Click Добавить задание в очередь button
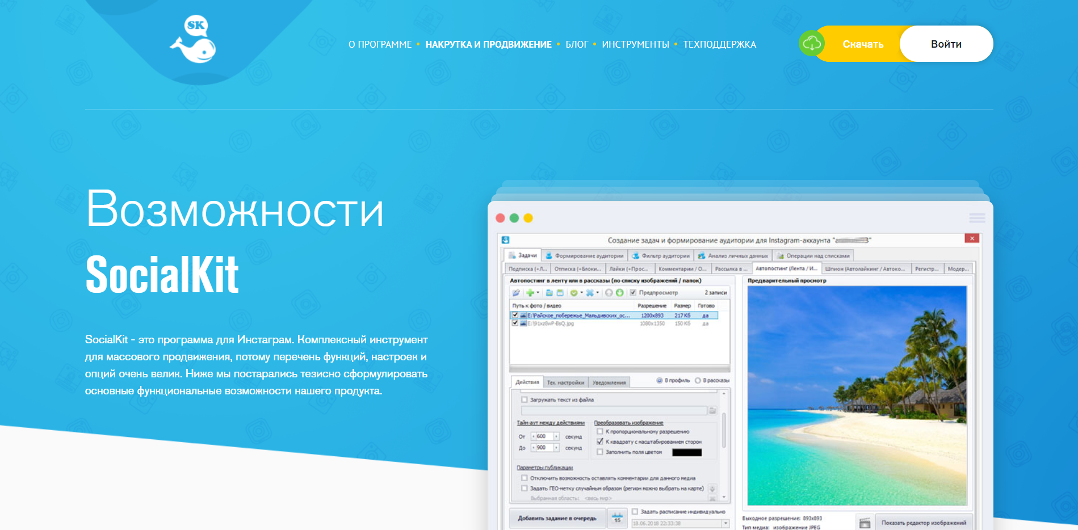 point(557,518)
